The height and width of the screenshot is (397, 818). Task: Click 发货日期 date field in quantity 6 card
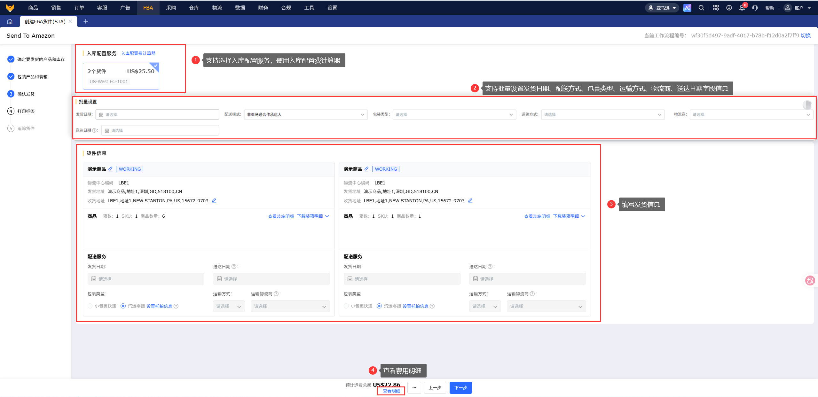(x=146, y=279)
